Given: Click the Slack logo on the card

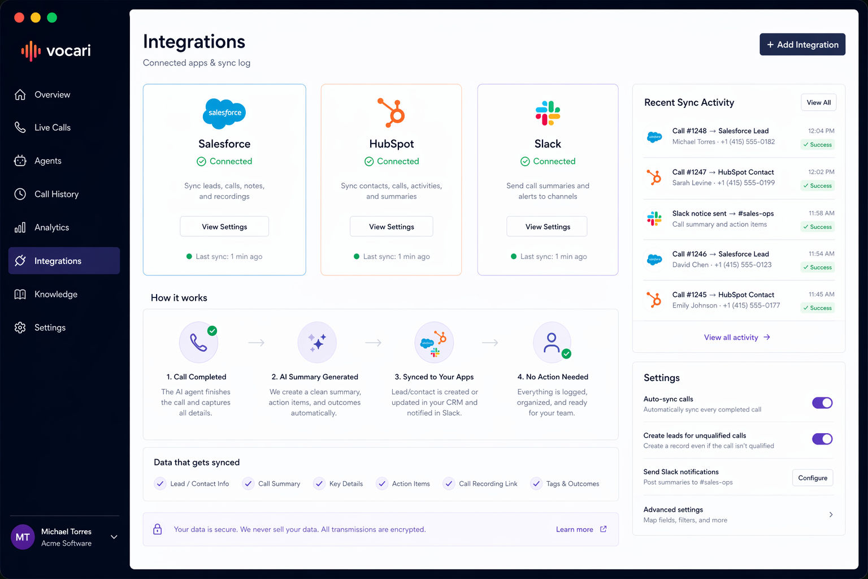Looking at the screenshot, I should [548, 113].
